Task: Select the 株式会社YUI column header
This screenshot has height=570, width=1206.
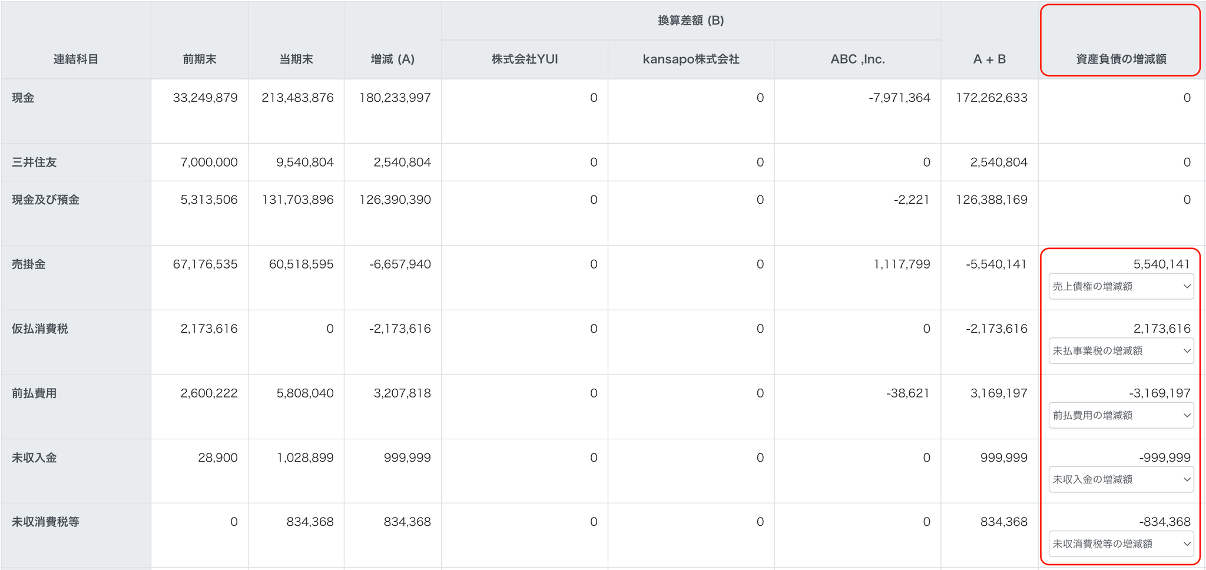Action: [x=525, y=59]
